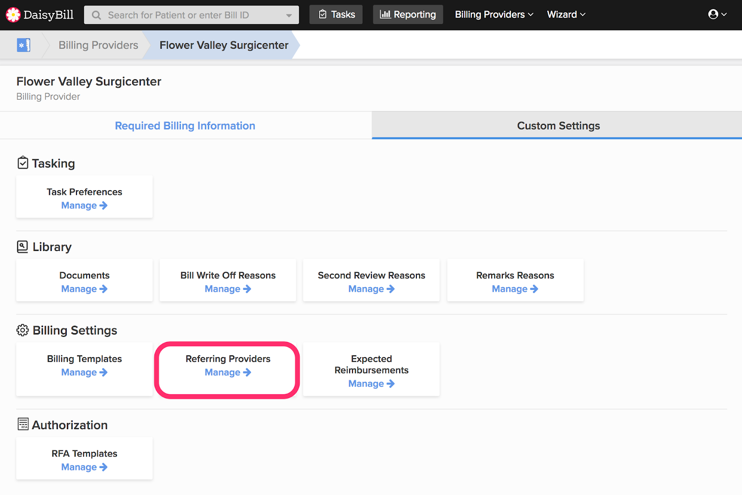
Task: Expand the search box dropdown arrow
Action: (x=289, y=15)
